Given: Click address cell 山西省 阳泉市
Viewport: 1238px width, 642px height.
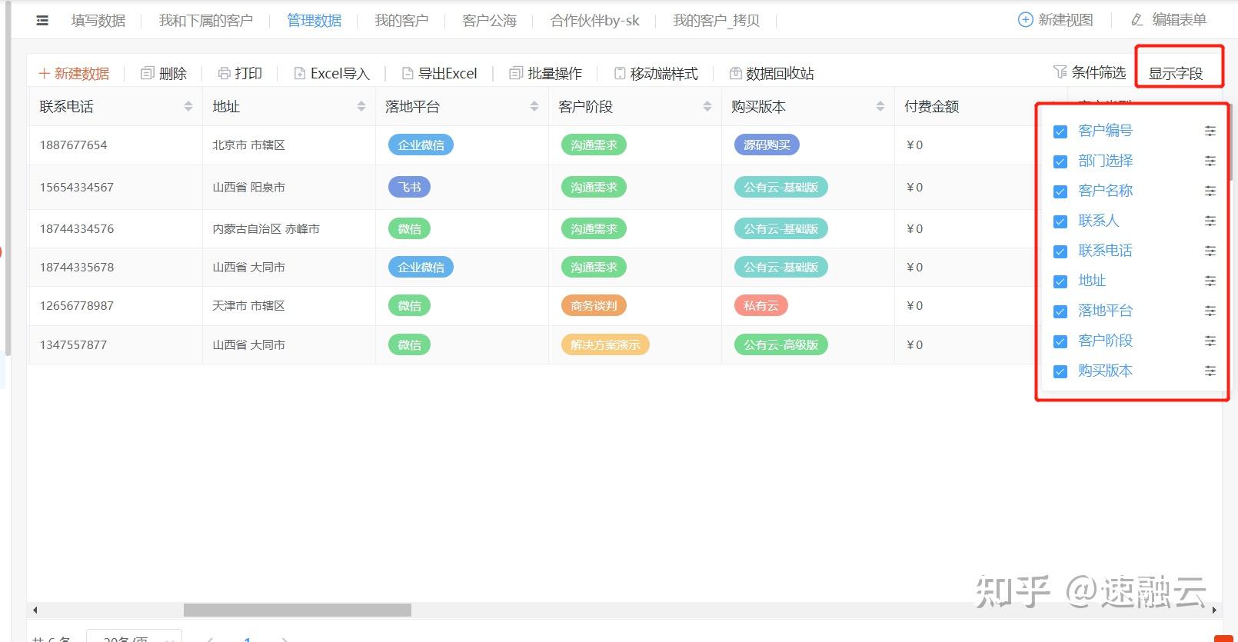Looking at the screenshot, I should (248, 187).
